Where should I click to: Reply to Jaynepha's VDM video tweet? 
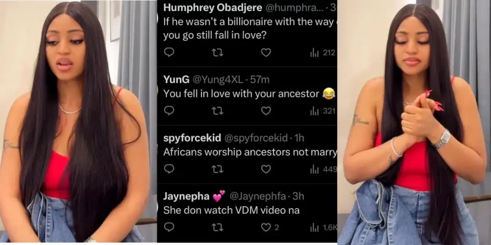(169, 227)
